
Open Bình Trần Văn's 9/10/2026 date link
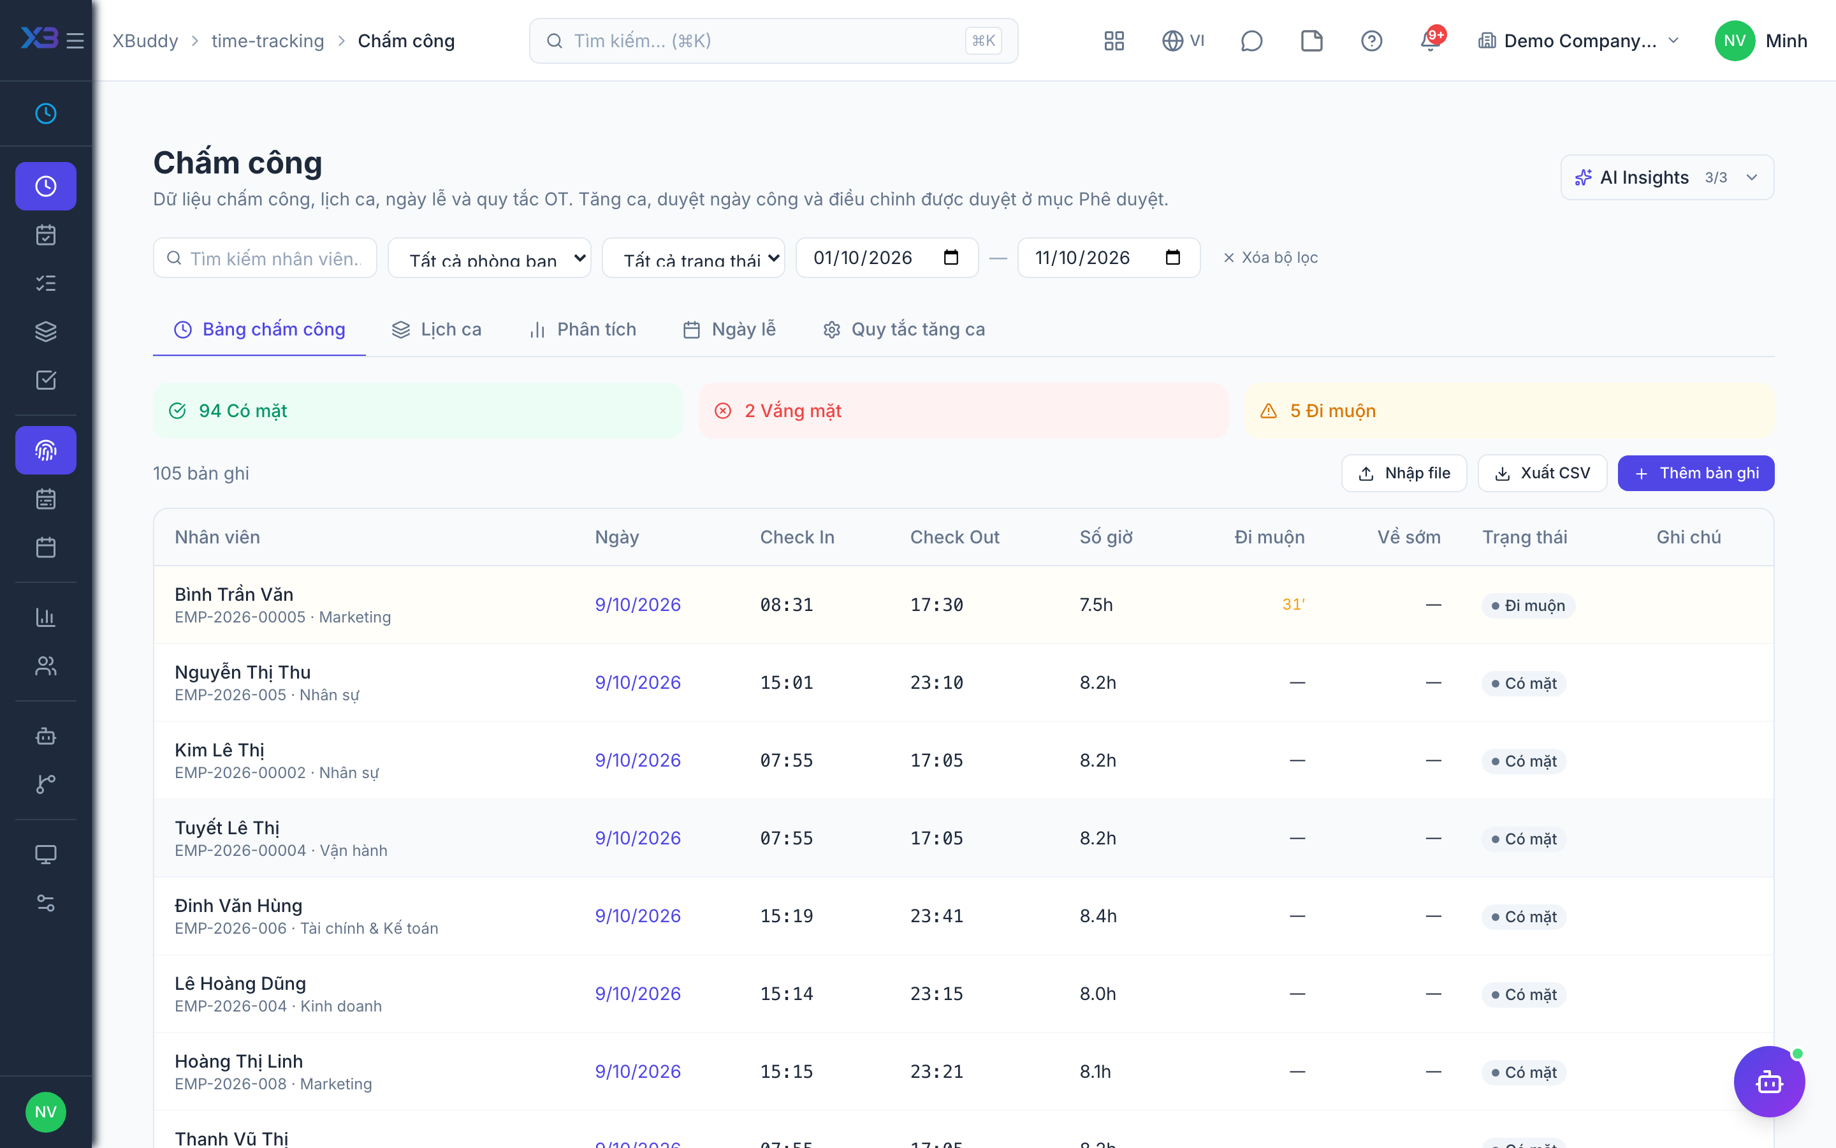[637, 605]
